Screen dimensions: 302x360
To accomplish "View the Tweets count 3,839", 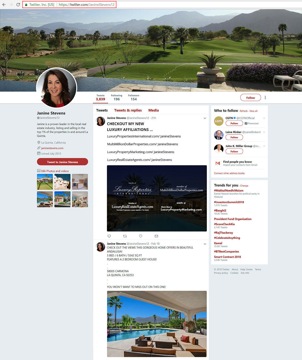I will tap(100, 98).
